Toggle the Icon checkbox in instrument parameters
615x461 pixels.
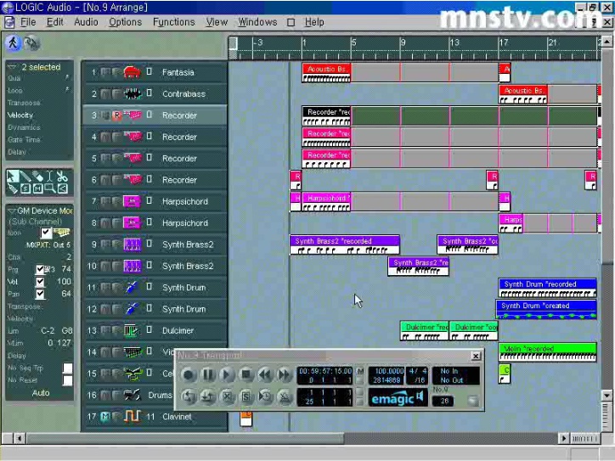point(46,233)
